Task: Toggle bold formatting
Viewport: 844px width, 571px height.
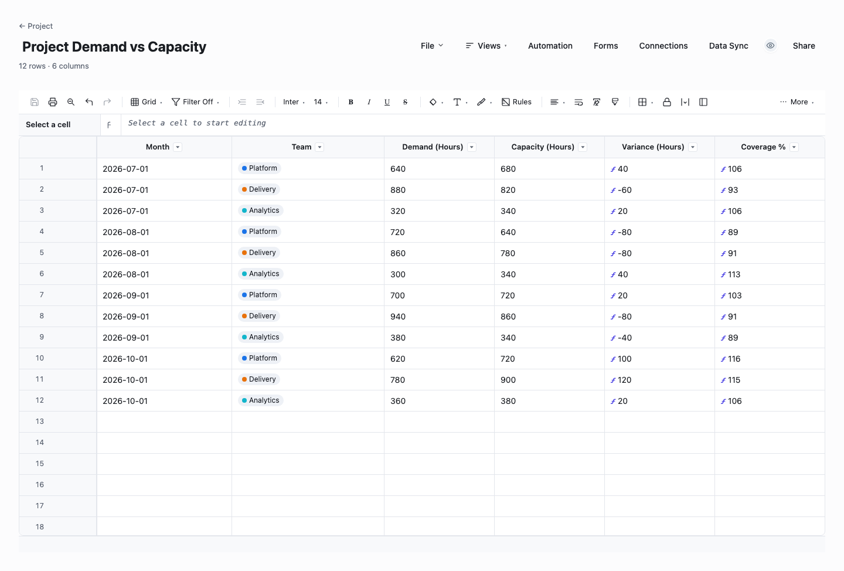Action: pos(351,102)
